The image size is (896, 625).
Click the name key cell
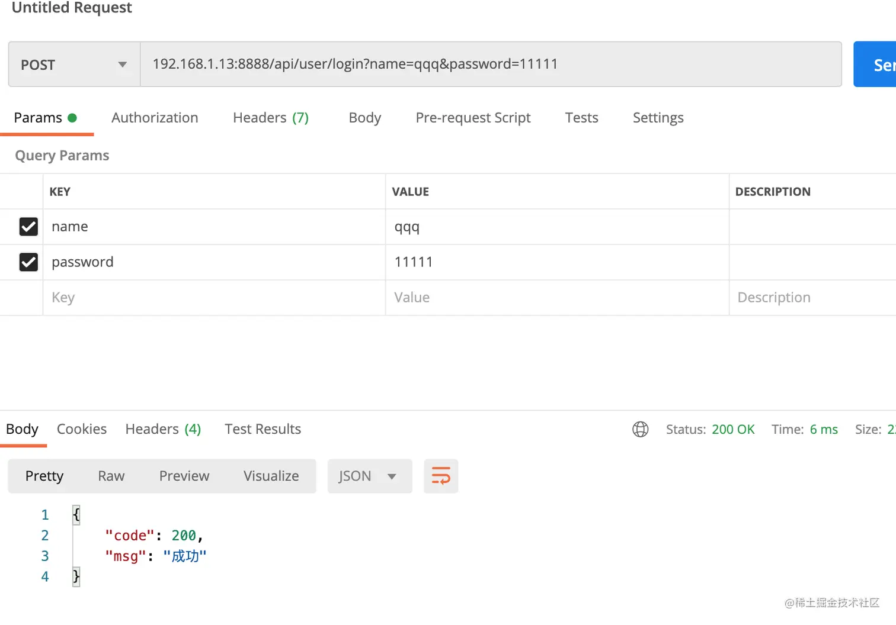(x=214, y=227)
